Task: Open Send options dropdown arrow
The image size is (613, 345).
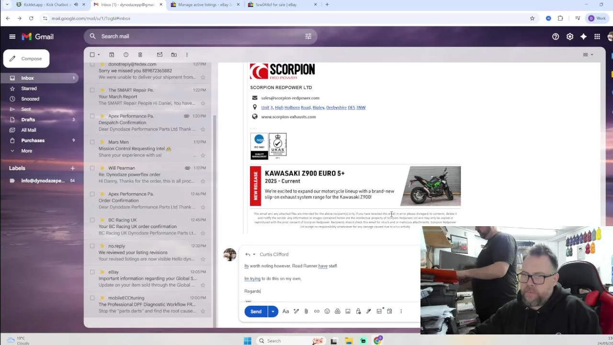Action: [272, 311]
